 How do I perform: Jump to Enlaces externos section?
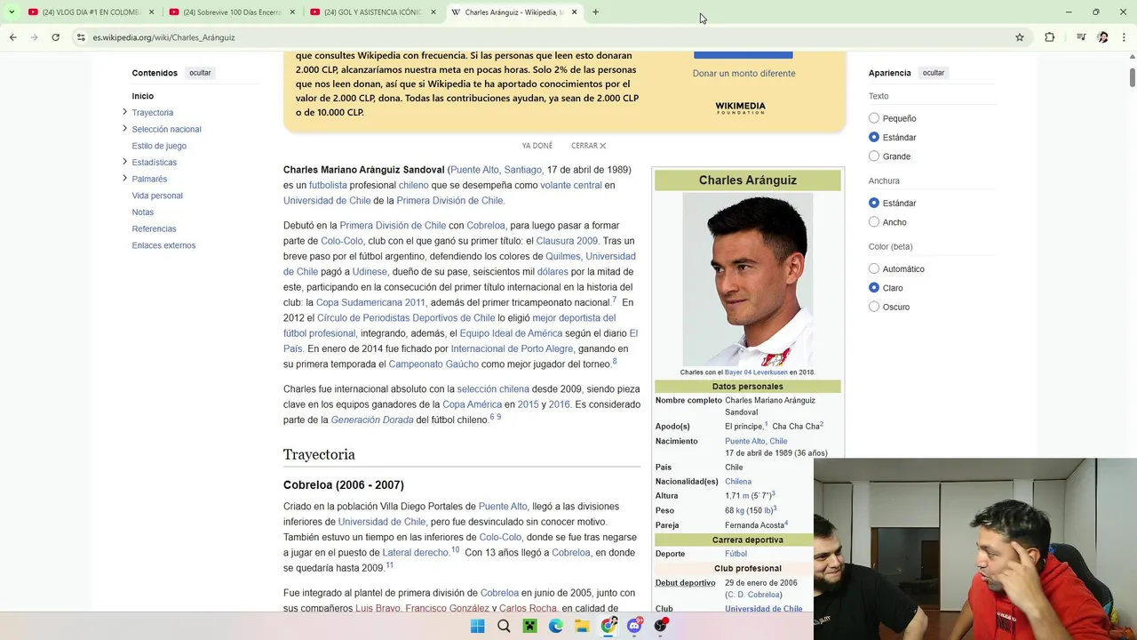[x=163, y=245]
